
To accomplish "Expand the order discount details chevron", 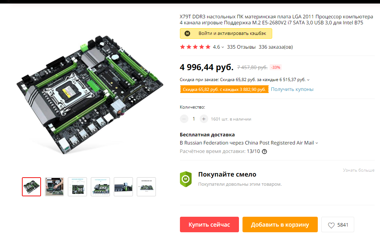I will pos(308,80).
